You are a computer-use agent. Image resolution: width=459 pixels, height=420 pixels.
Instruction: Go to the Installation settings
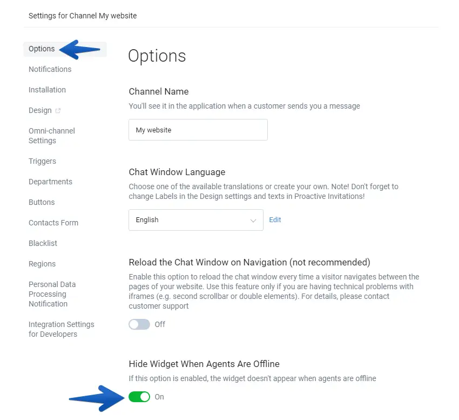coord(47,90)
